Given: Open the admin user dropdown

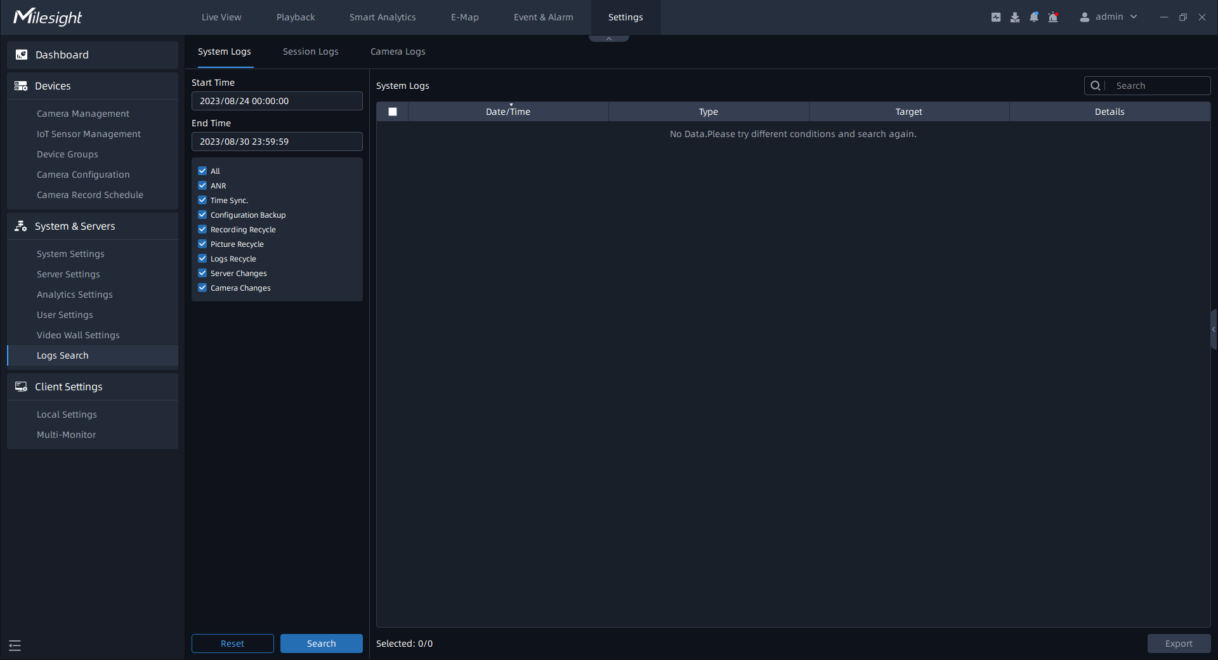Looking at the screenshot, I should [x=1109, y=17].
